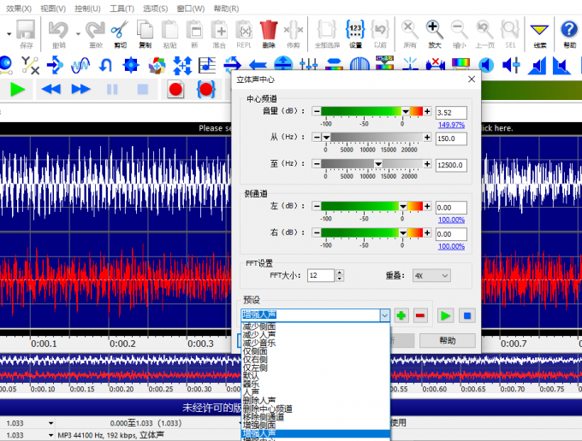Viewport: 582px width, 441px height.
Task: Open the 工具(T) menu
Action: tap(122, 8)
